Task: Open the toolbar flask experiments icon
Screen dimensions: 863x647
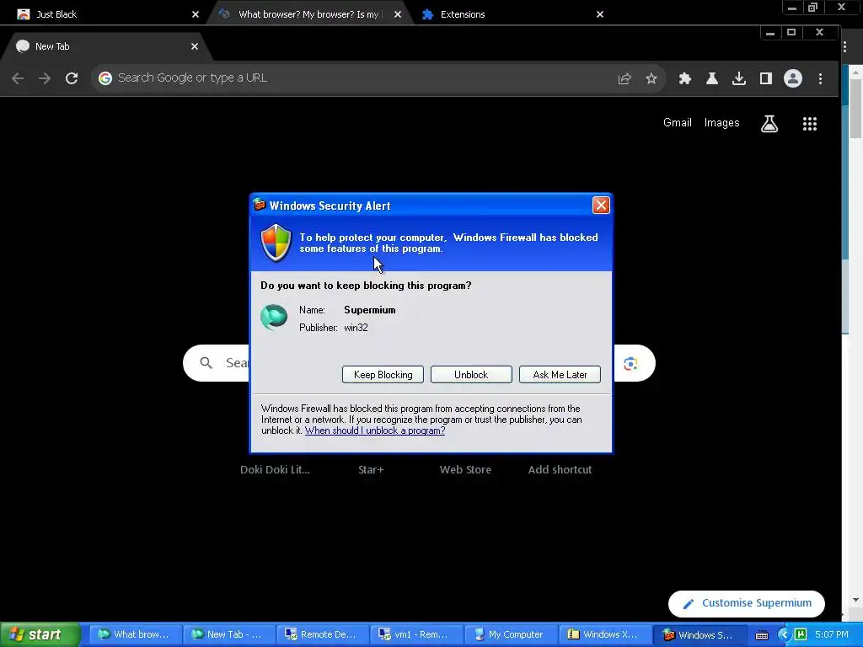Action: click(711, 78)
